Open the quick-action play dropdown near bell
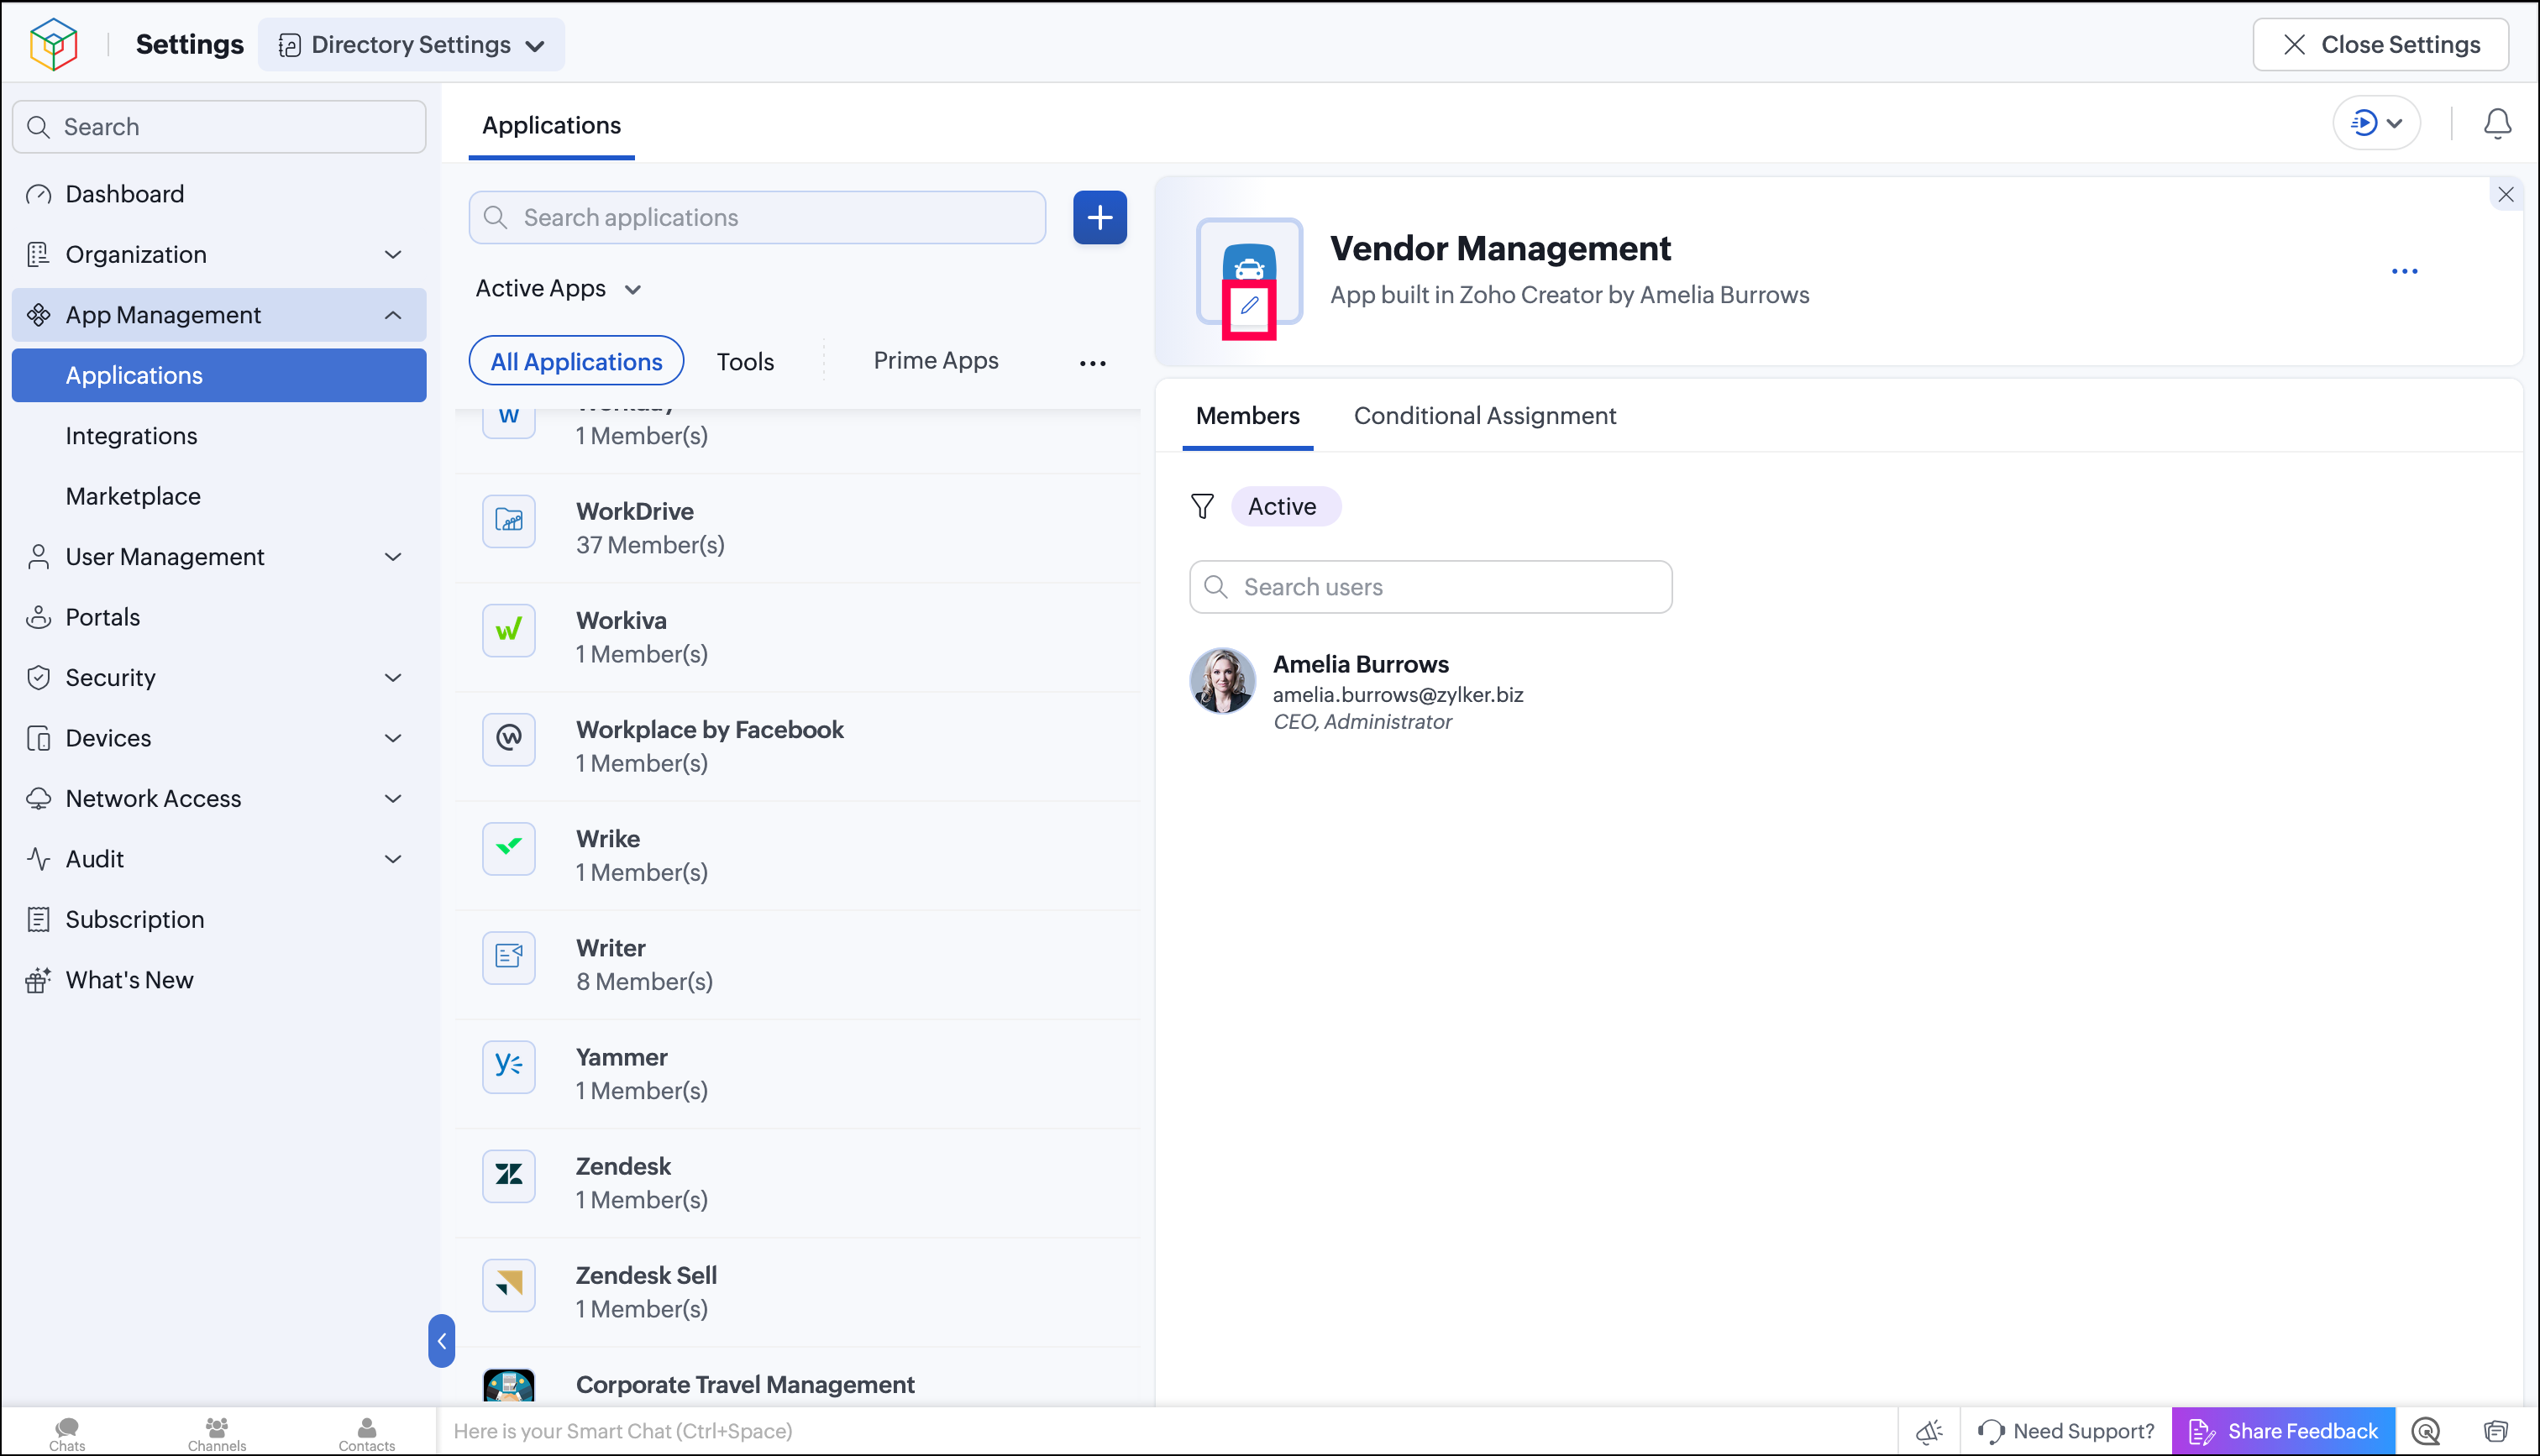Viewport: 2540px width, 1456px height. coord(2376,124)
